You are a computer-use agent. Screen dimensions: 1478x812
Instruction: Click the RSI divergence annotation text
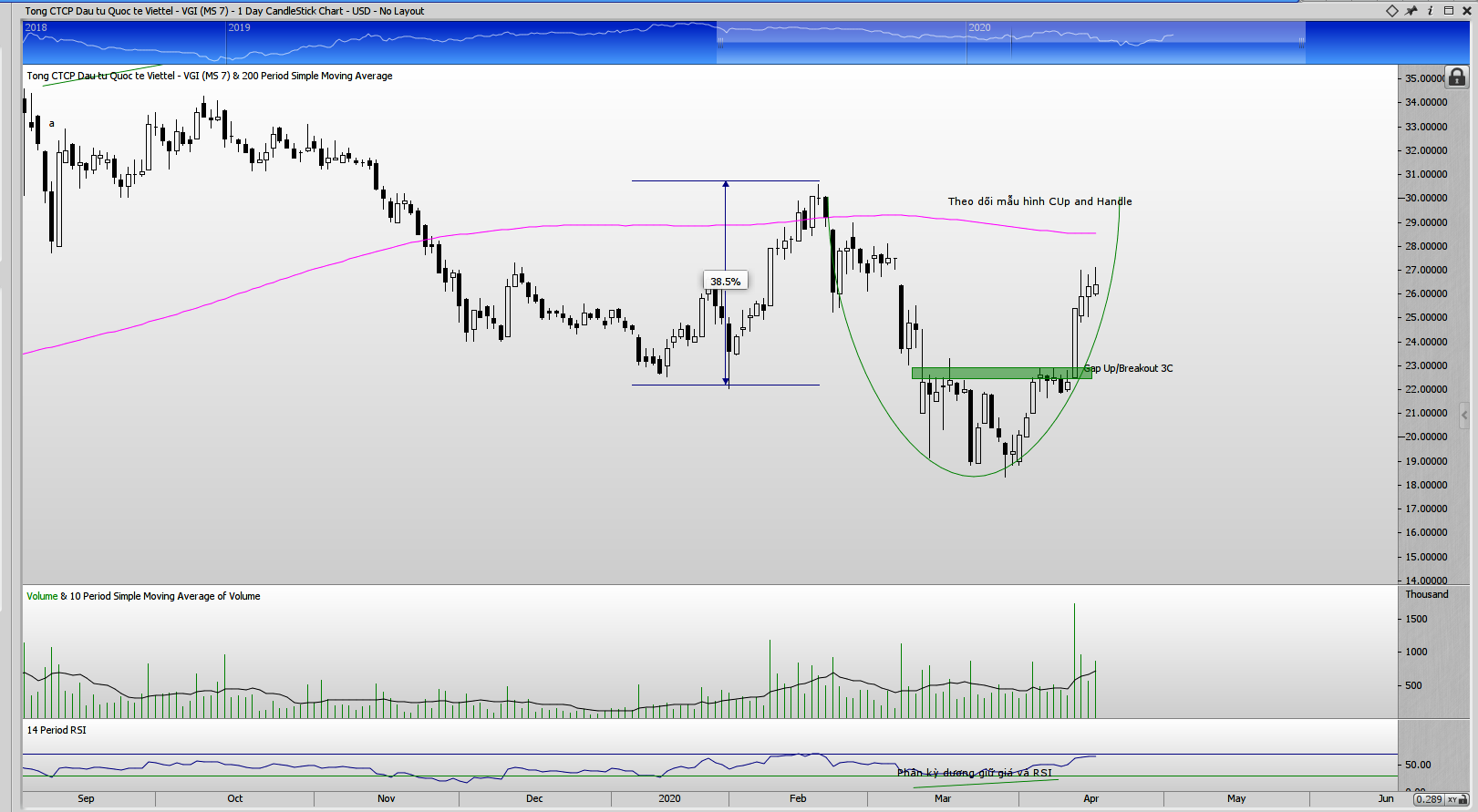(x=974, y=773)
